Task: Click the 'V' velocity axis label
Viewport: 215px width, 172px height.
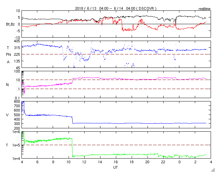Action: coord(7,115)
